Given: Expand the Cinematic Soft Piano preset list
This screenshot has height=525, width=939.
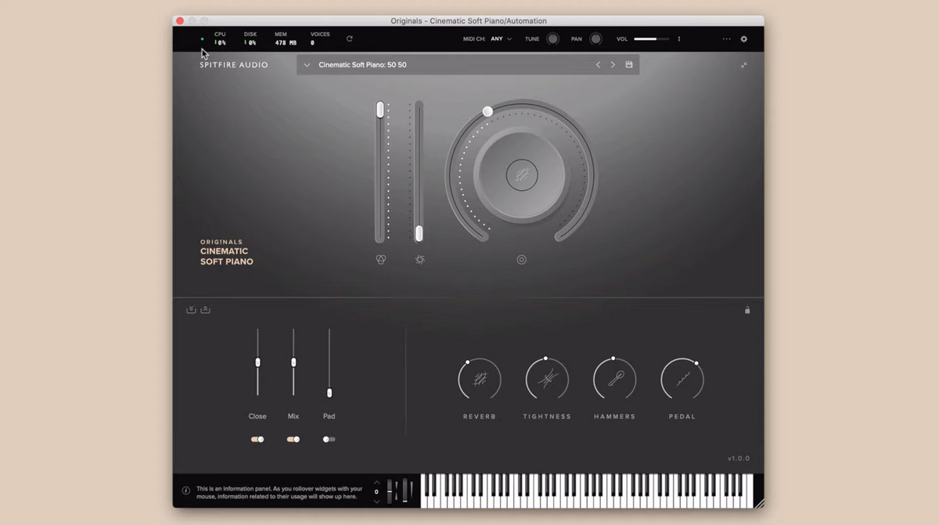Looking at the screenshot, I should click(307, 65).
